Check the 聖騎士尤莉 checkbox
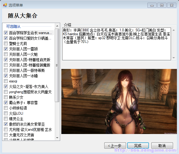The image size is (179, 154). click(6, 44)
